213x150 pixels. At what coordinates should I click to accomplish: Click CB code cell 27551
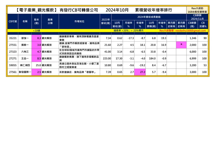(x=13, y=45)
